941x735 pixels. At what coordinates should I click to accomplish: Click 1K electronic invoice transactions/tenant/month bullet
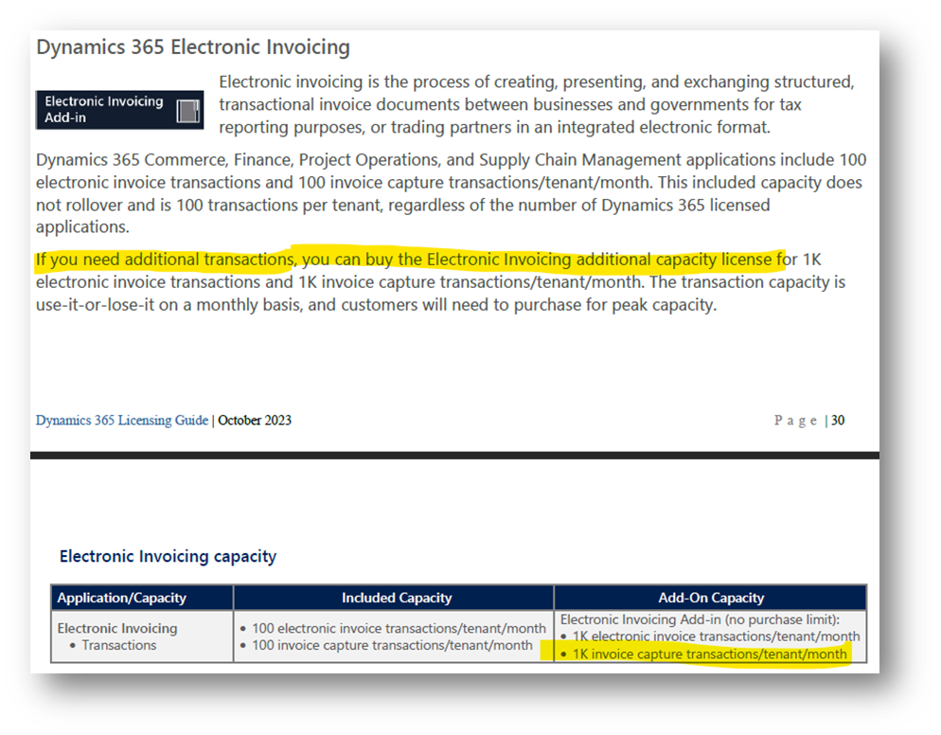[x=716, y=636]
